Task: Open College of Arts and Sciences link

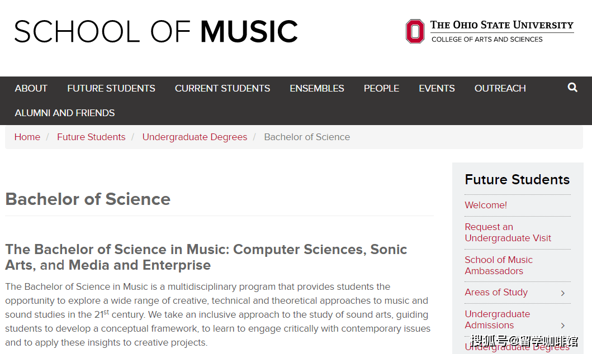Action: pos(487,39)
